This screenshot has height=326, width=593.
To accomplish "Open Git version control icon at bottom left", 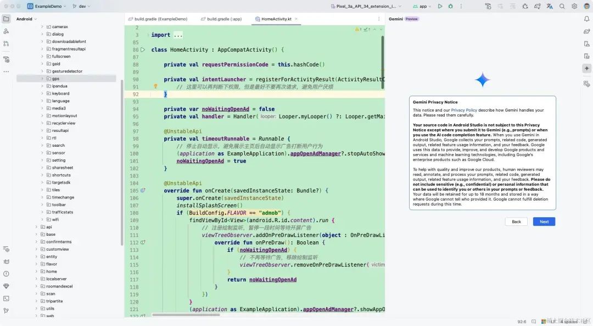I will [x=6, y=311].
